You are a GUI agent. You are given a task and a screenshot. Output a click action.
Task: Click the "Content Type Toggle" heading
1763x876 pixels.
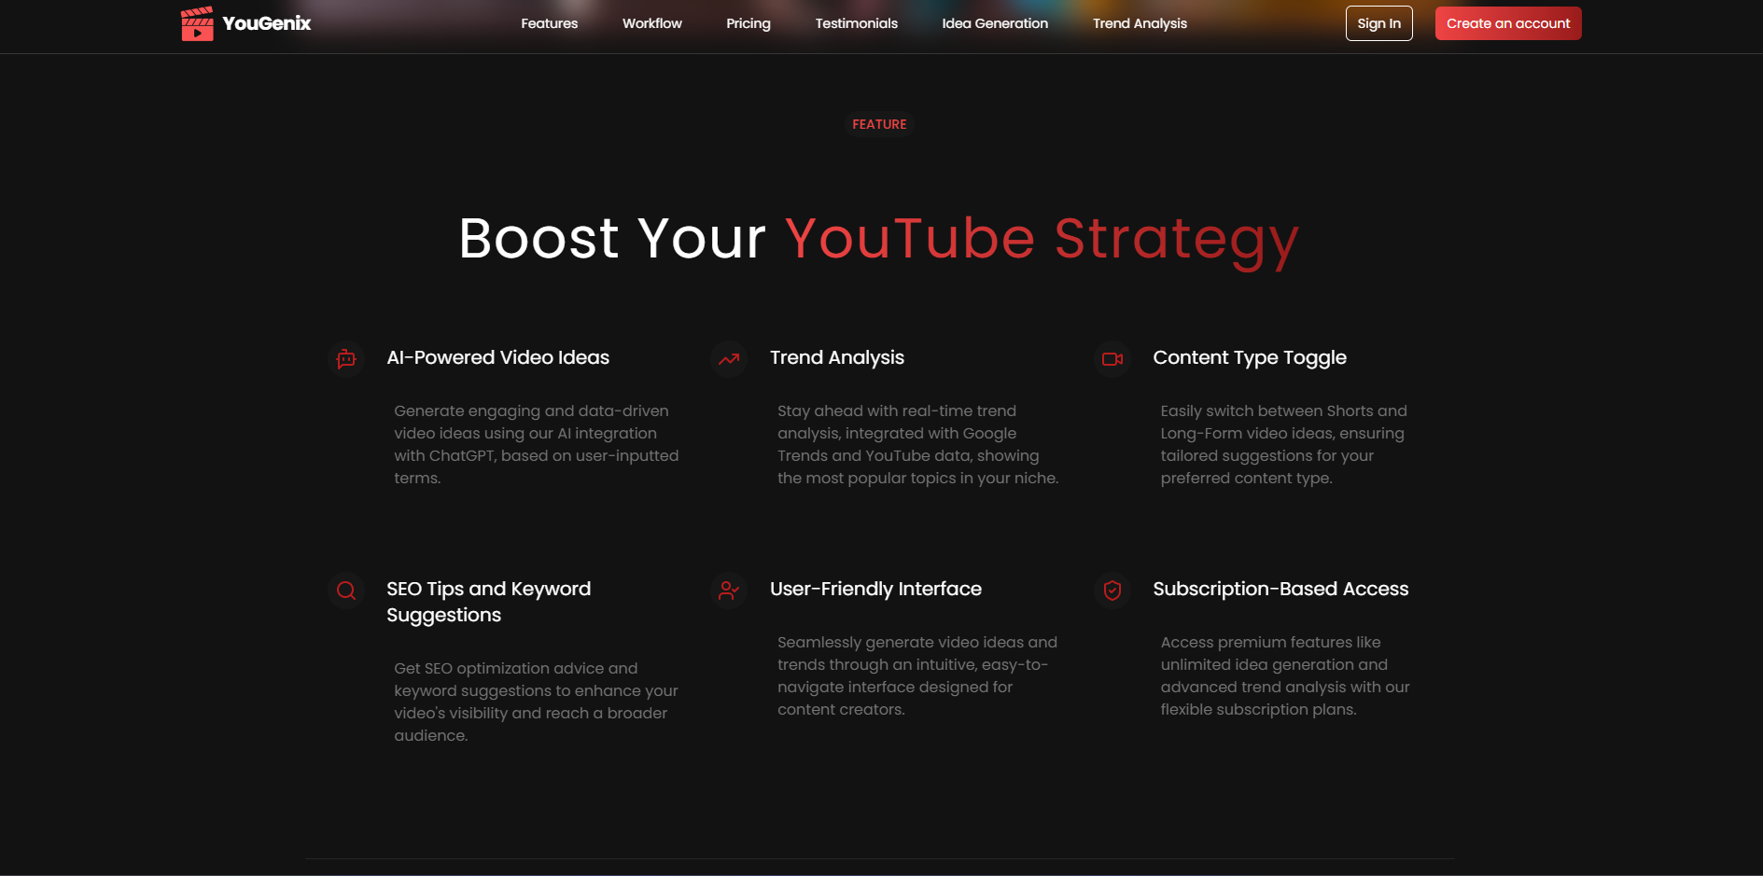(1250, 357)
